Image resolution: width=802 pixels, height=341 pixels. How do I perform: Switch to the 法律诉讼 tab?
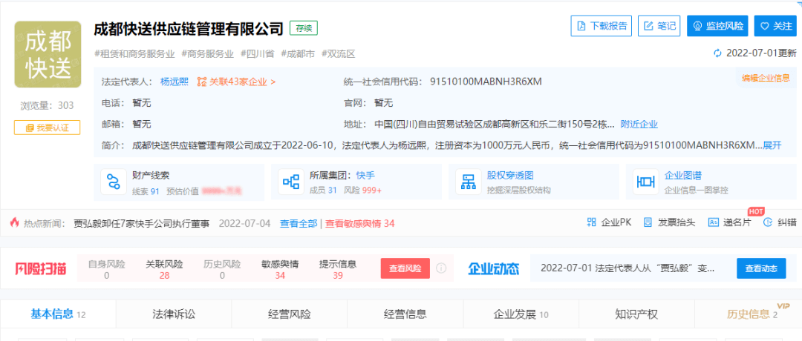(x=174, y=314)
